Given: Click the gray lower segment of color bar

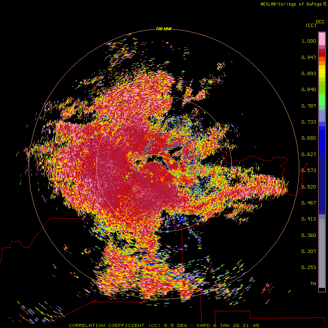Looking at the screenshot, I should click(322, 253).
